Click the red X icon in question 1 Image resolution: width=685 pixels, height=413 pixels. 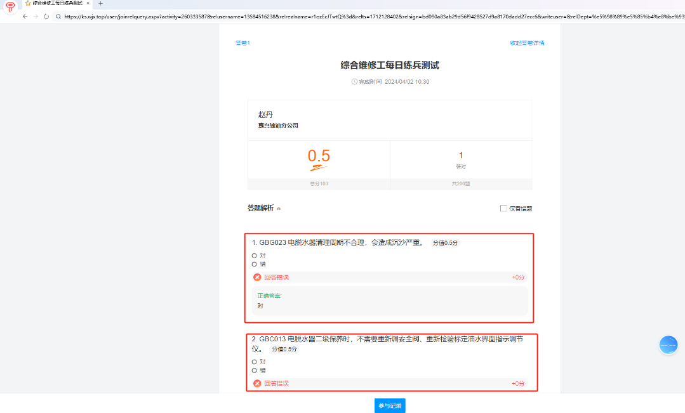click(257, 277)
